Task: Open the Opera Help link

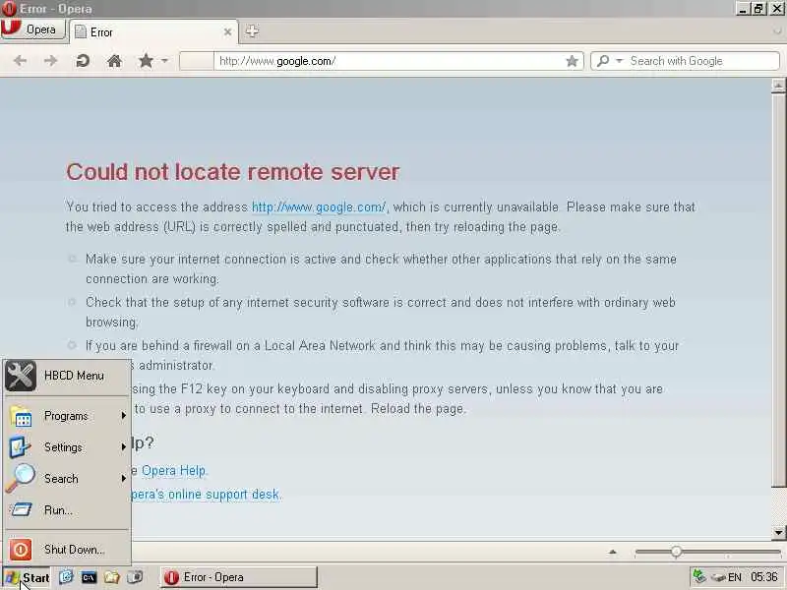Action: click(x=174, y=471)
